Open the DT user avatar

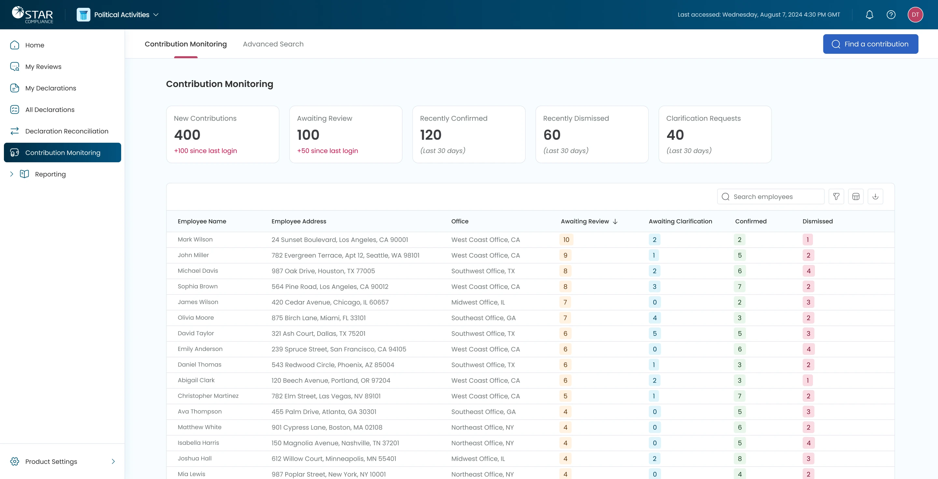[915, 15]
